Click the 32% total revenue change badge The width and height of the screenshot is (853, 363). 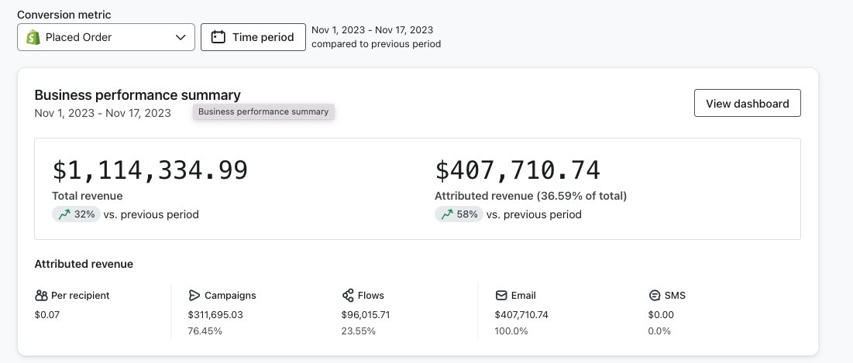coord(76,214)
